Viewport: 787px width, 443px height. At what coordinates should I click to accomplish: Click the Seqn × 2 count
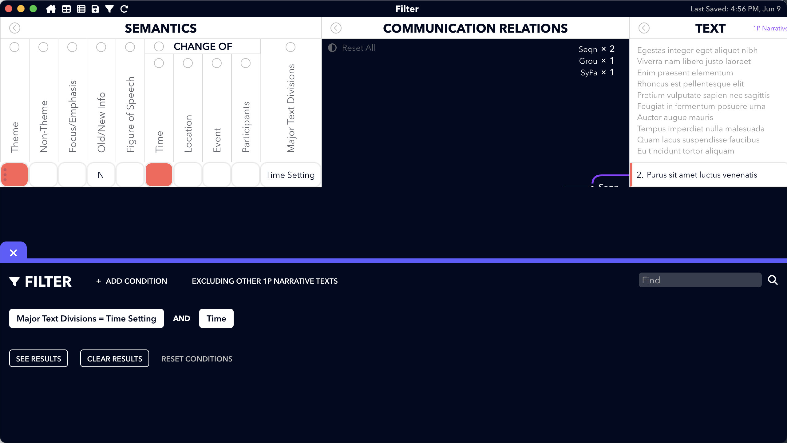click(597, 49)
